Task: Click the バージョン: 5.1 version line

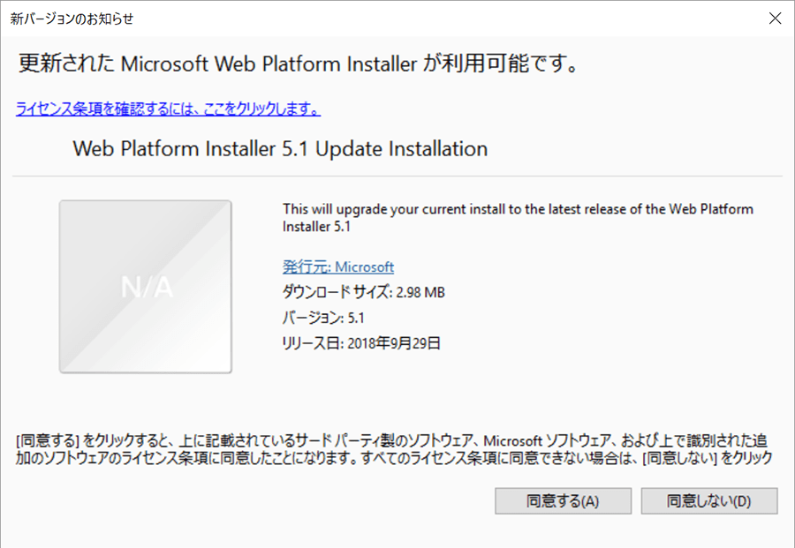Action: tap(323, 318)
